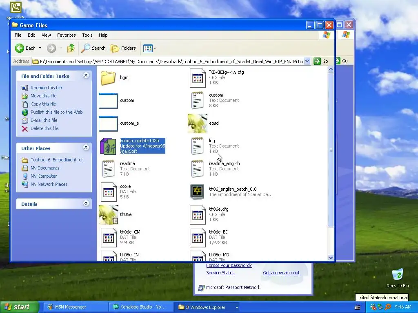This screenshot has height=313, width=418.
Task: Select the th06e_MD file name
Action: 219,255
